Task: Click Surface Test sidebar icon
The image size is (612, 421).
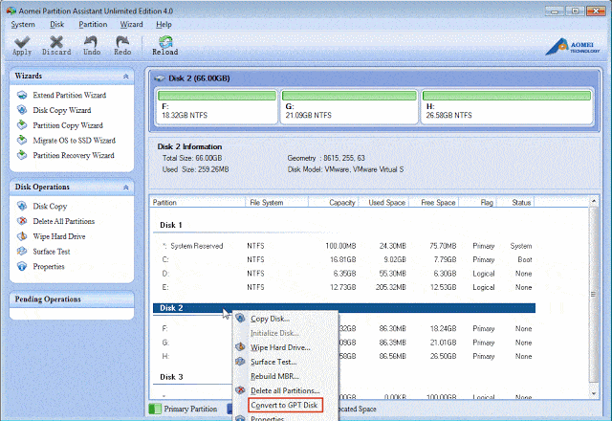Action: point(22,251)
